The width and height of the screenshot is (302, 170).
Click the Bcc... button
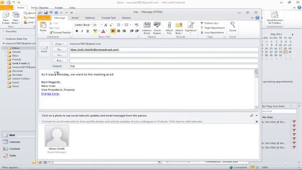pos(59,60)
